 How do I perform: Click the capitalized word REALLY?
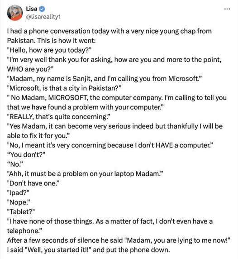click(21, 117)
